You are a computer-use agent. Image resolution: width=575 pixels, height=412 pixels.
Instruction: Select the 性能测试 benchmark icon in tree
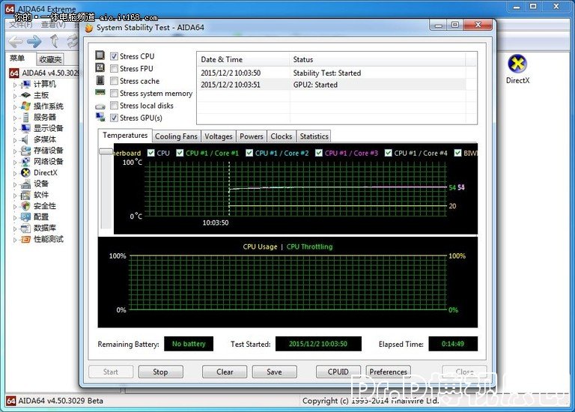pyautogui.click(x=25, y=240)
